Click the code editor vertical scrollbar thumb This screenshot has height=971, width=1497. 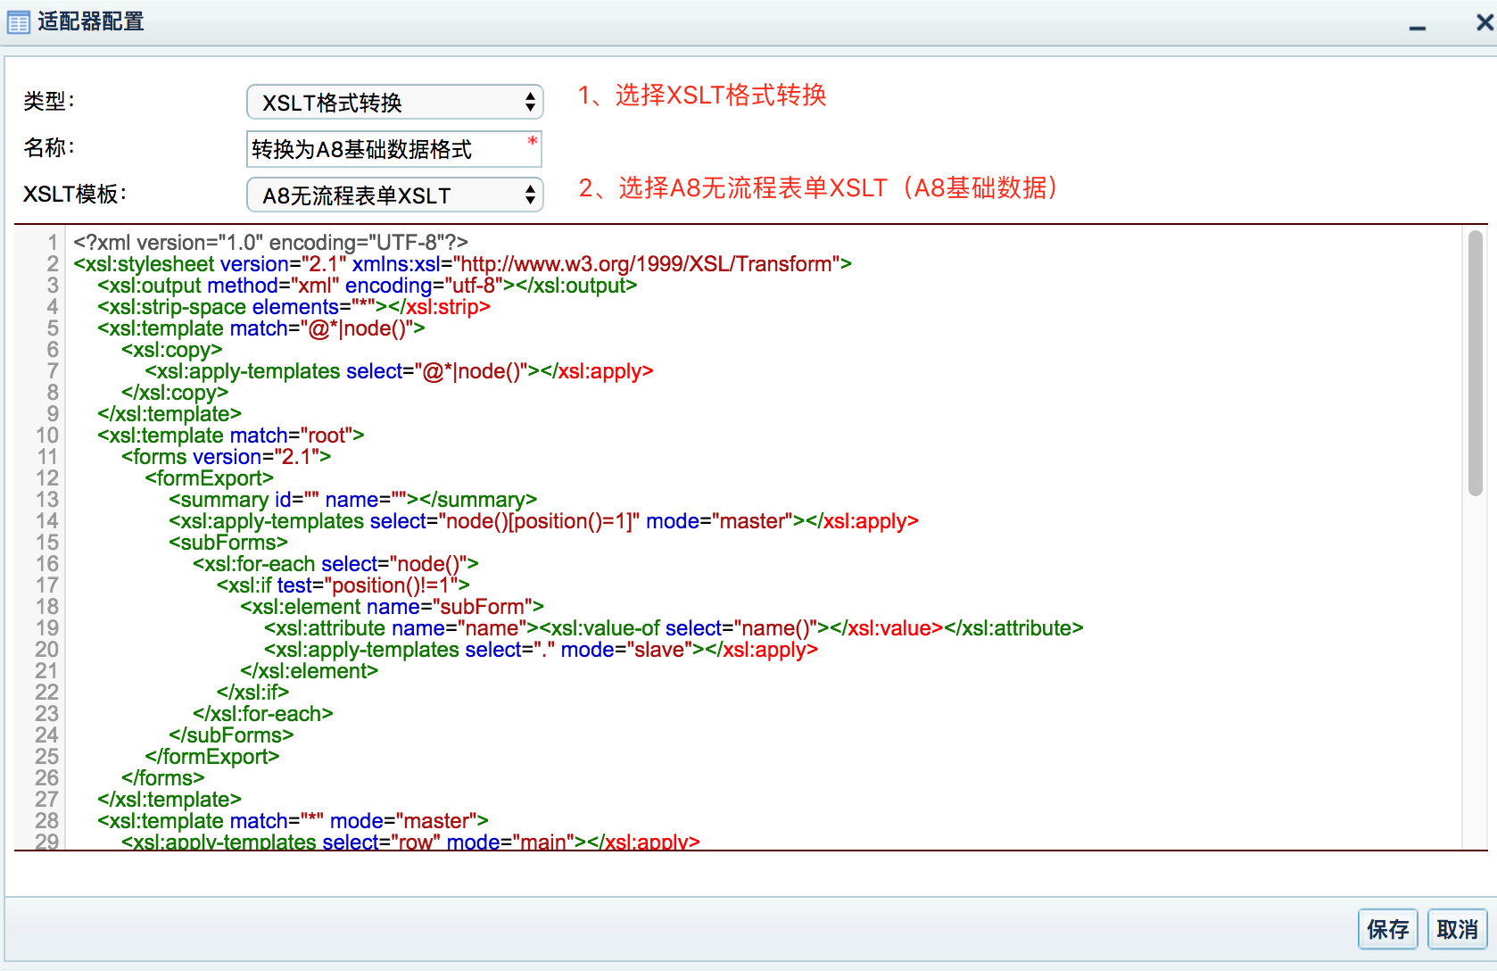pos(1475,362)
